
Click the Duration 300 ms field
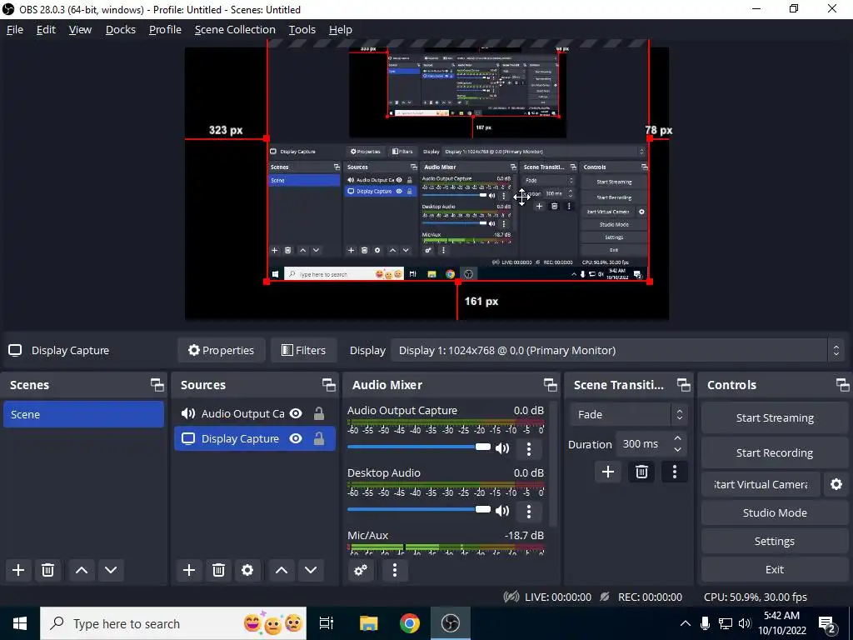643,444
